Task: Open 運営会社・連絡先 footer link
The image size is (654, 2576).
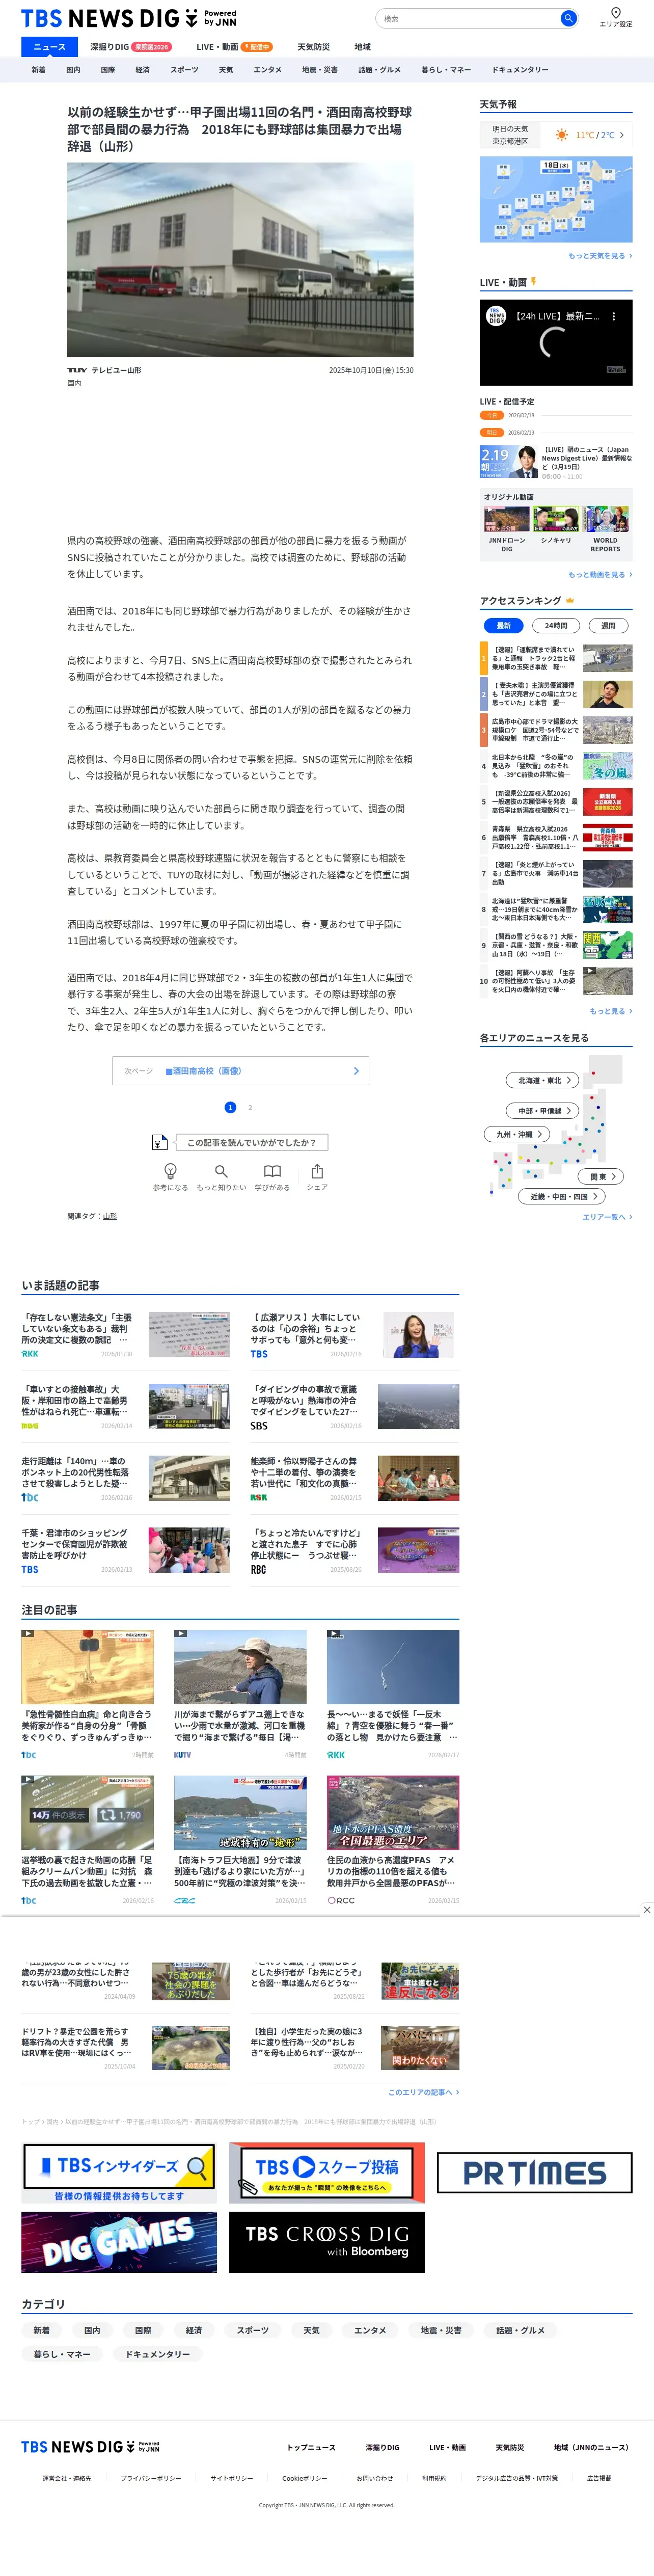Action: [67, 2478]
